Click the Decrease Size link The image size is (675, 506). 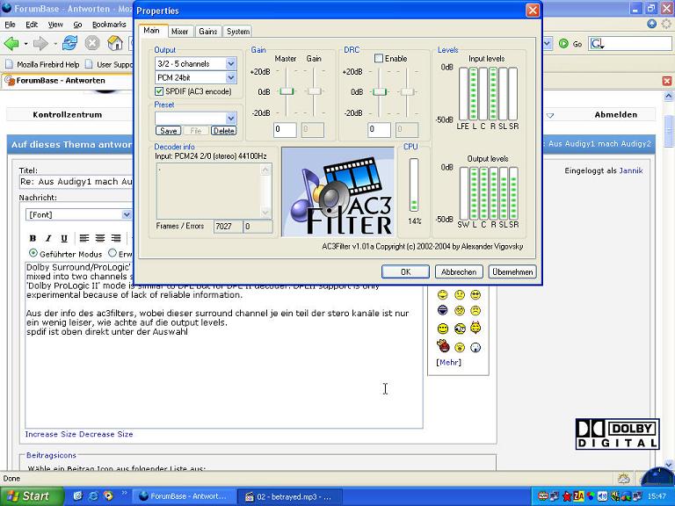[105, 434]
